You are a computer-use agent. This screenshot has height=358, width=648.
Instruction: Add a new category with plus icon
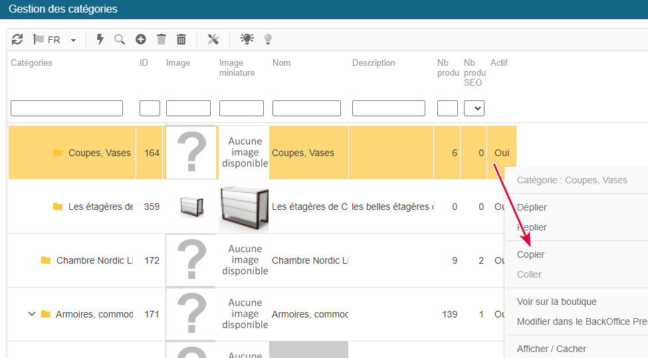pos(141,40)
